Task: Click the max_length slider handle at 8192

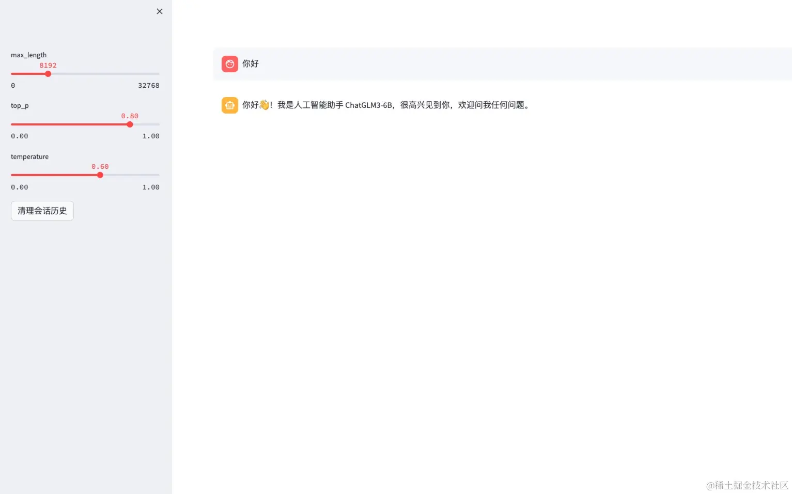Action: click(48, 74)
